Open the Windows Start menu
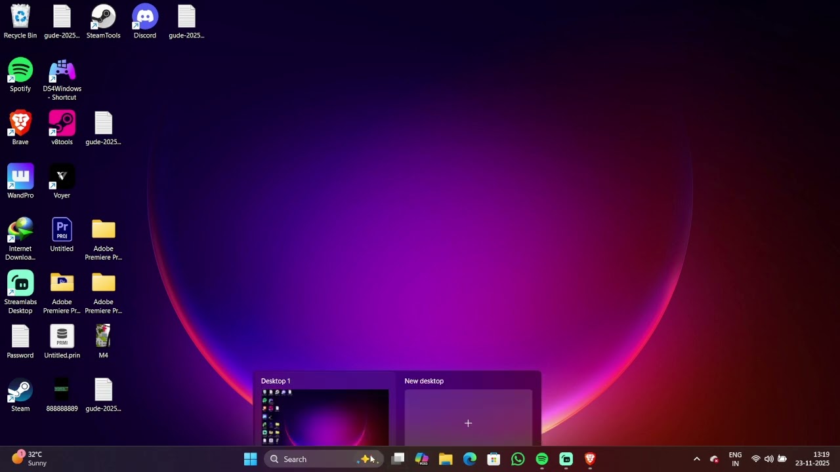Image resolution: width=840 pixels, height=472 pixels. (250, 459)
